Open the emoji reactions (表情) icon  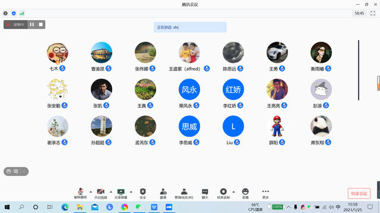click(x=245, y=193)
